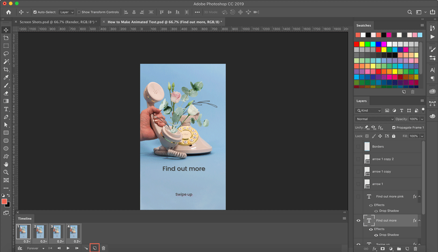
Task: Select the Move tool
Action: [6, 30]
